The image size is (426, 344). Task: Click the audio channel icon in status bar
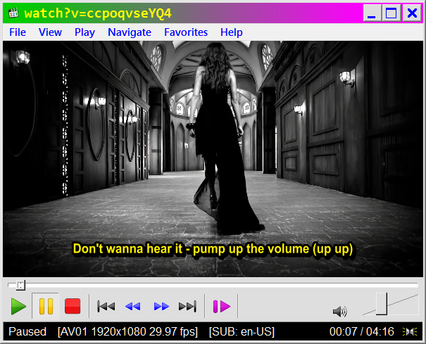point(410,331)
